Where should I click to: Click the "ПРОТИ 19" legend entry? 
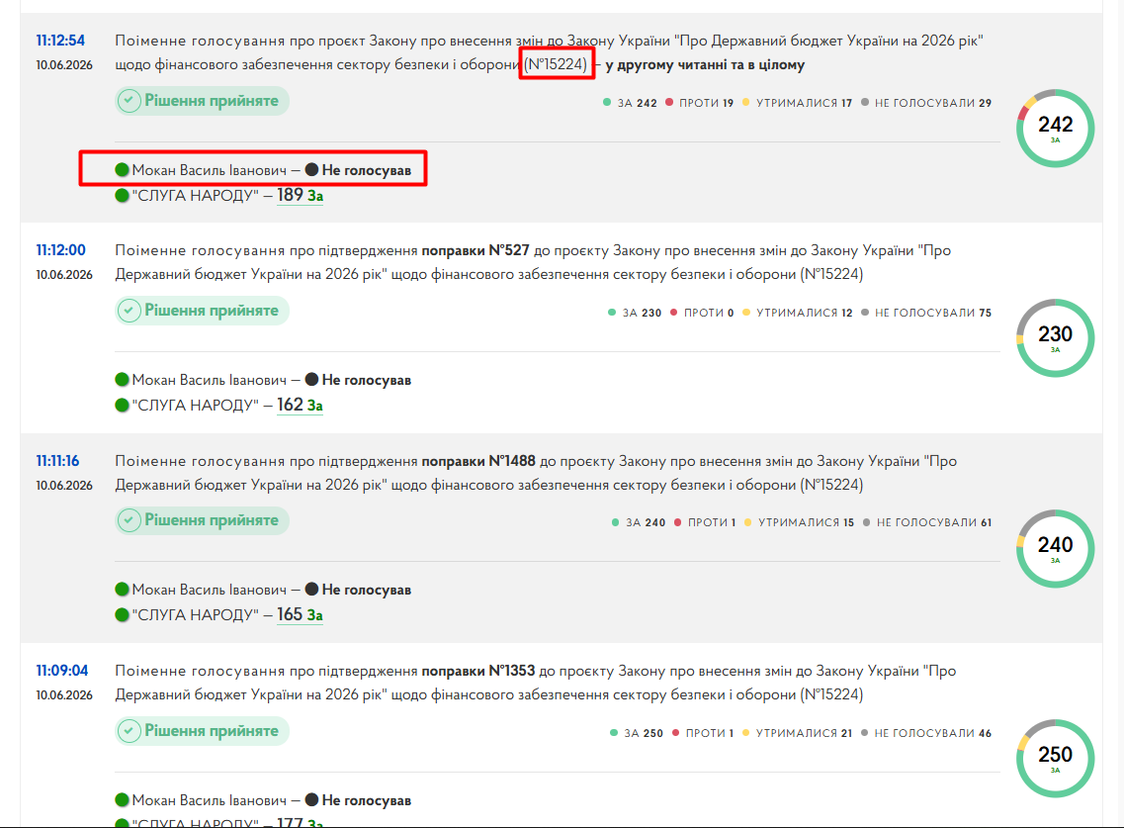coord(699,103)
